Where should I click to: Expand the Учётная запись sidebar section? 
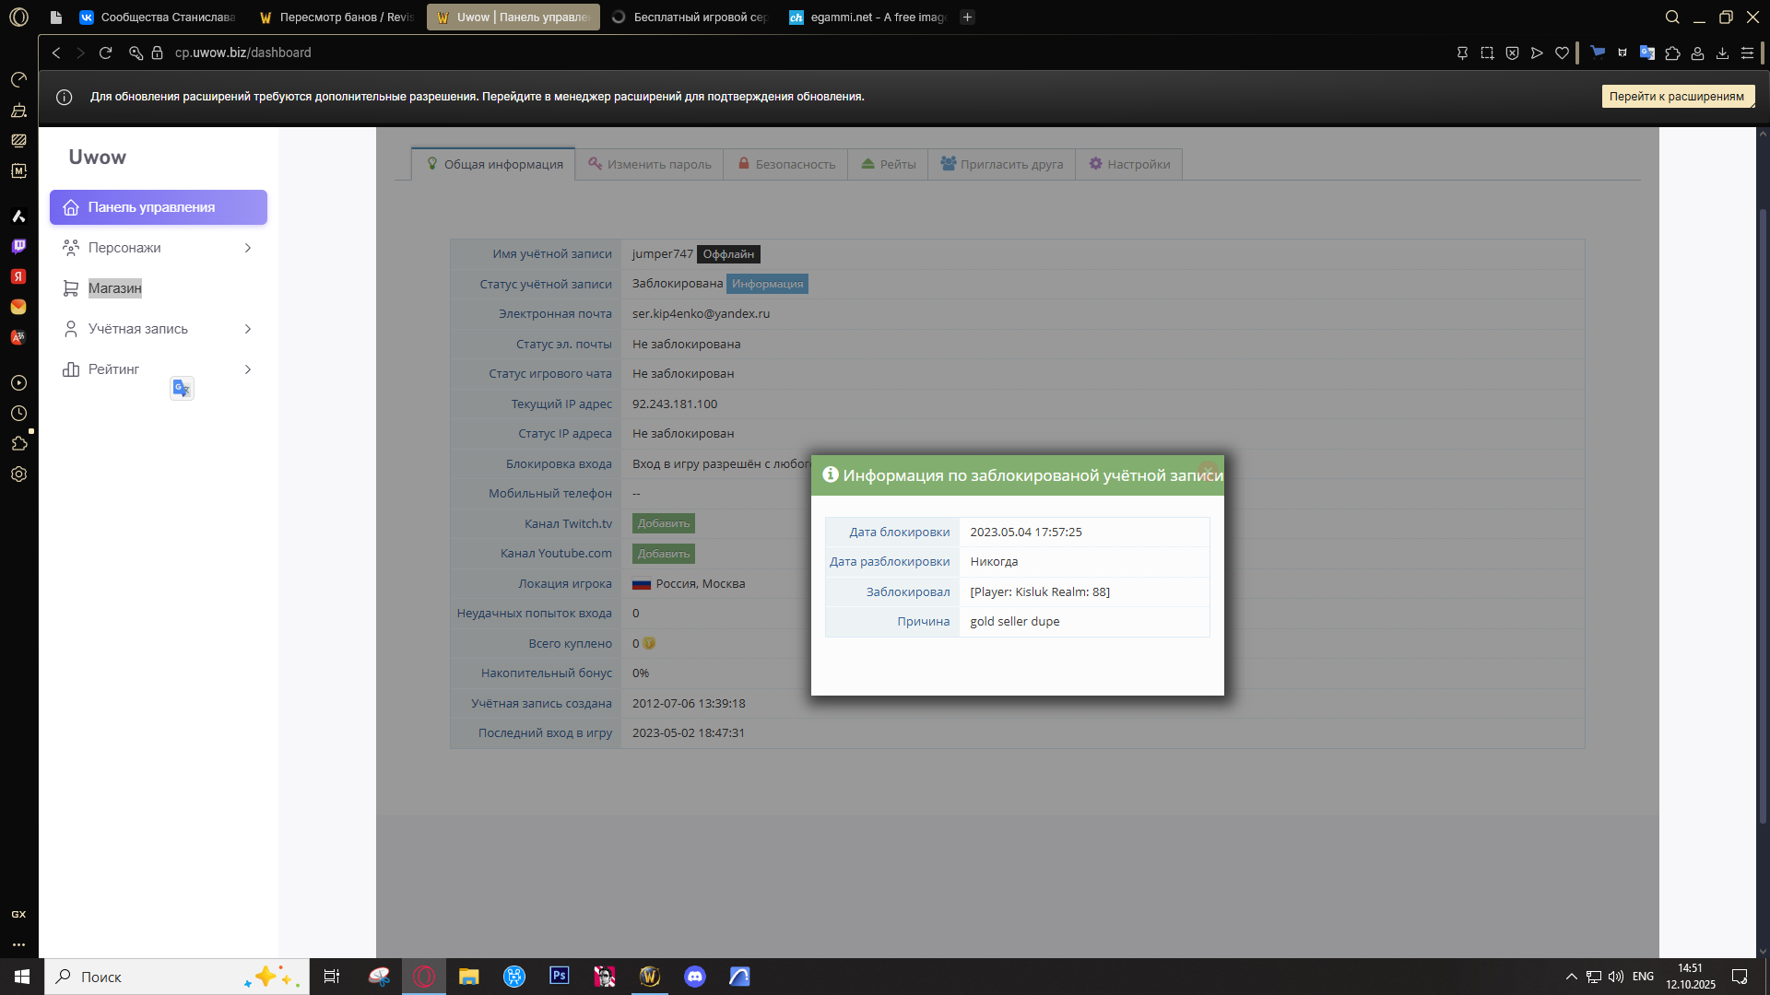247,329
